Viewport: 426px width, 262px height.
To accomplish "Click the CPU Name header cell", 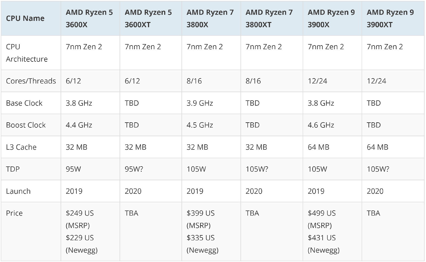I will (x=25, y=18).
